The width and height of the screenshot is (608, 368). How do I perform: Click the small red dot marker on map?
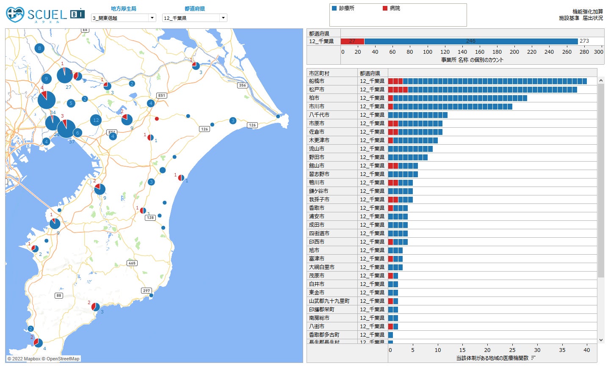[x=157, y=119]
